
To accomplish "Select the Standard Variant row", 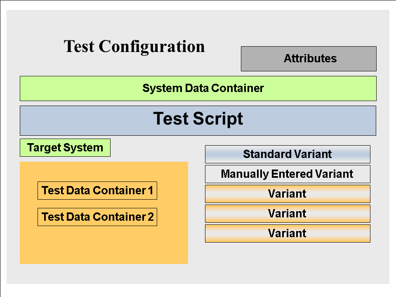I will coord(288,154).
